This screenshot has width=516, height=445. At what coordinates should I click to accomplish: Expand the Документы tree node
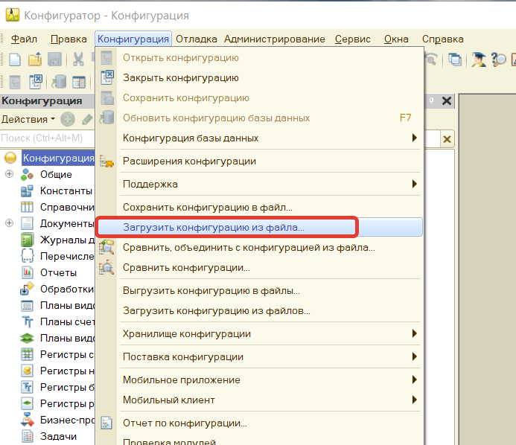pyautogui.click(x=9, y=223)
